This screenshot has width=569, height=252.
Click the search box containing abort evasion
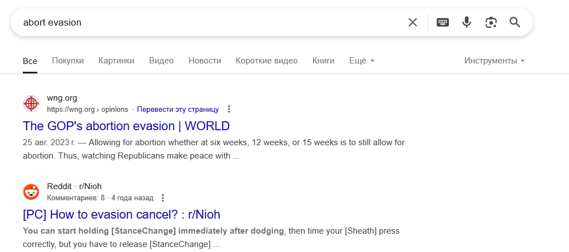[x=210, y=22]
